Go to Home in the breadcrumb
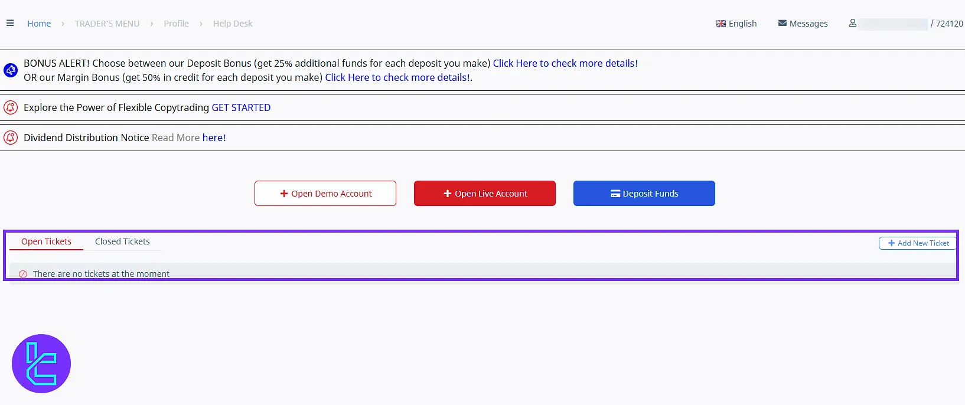 click(x=39, y=24)
